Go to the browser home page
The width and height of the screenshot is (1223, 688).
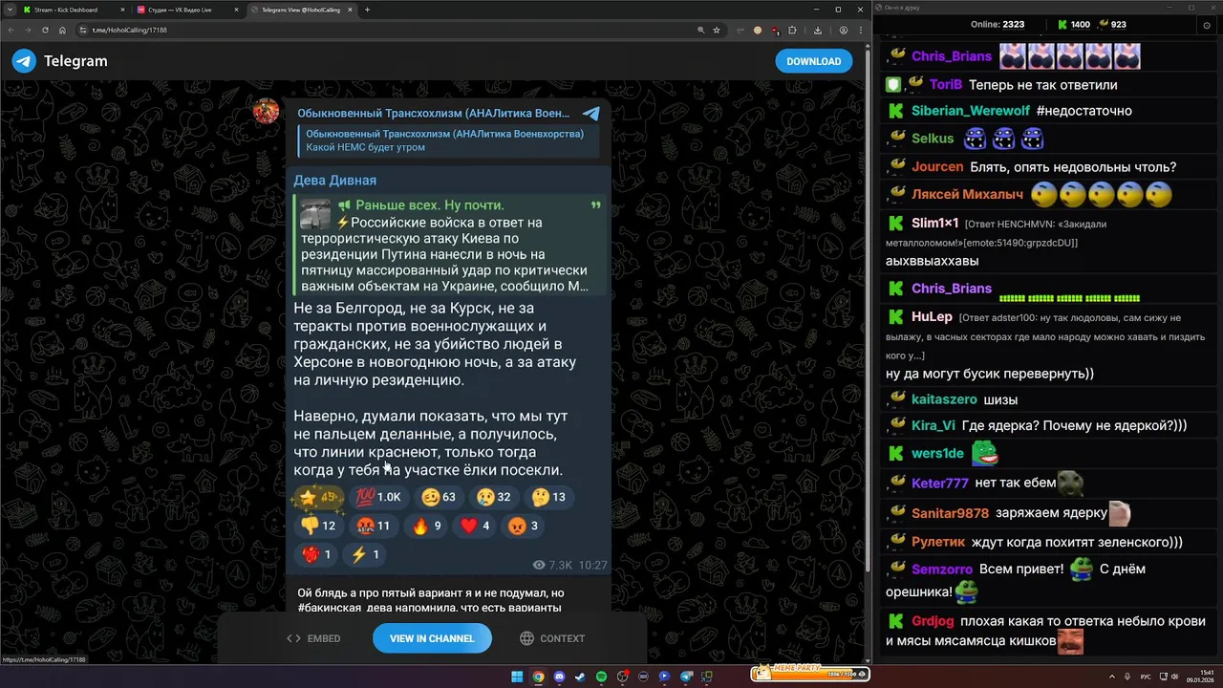coord(61,30)
